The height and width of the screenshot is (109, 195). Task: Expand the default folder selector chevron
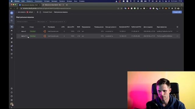(x=34, y=12)
